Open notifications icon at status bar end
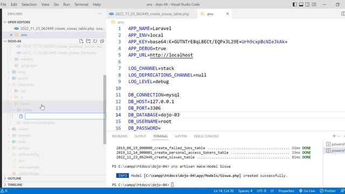The height and width of the screenshot is (194, 345). pos(342,191)
